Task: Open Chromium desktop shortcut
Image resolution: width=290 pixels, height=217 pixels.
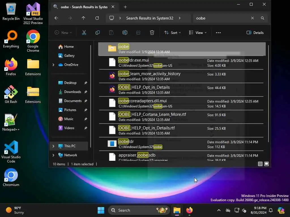Action: (11, 177)
